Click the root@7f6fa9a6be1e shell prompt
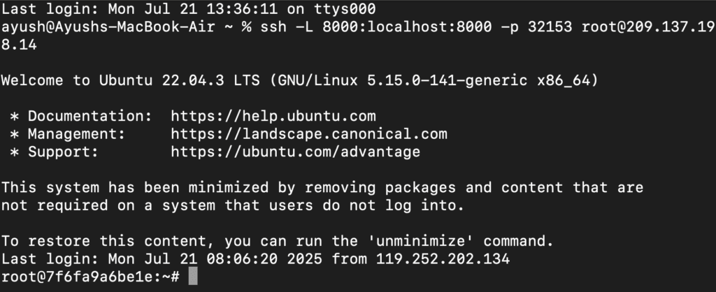The image size is (716, 292). click(x=90, y=277)
